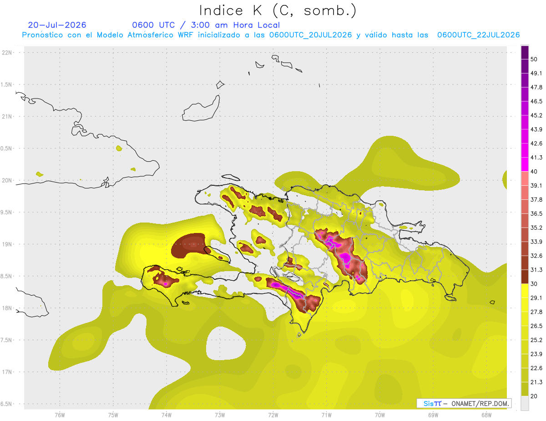Click the colorbar value '29.1'
The height and width of the screenshot is (421, 546).
[536, 297]
